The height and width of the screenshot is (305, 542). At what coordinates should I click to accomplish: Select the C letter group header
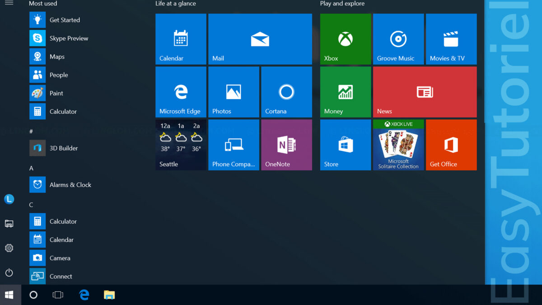[31, 205]
